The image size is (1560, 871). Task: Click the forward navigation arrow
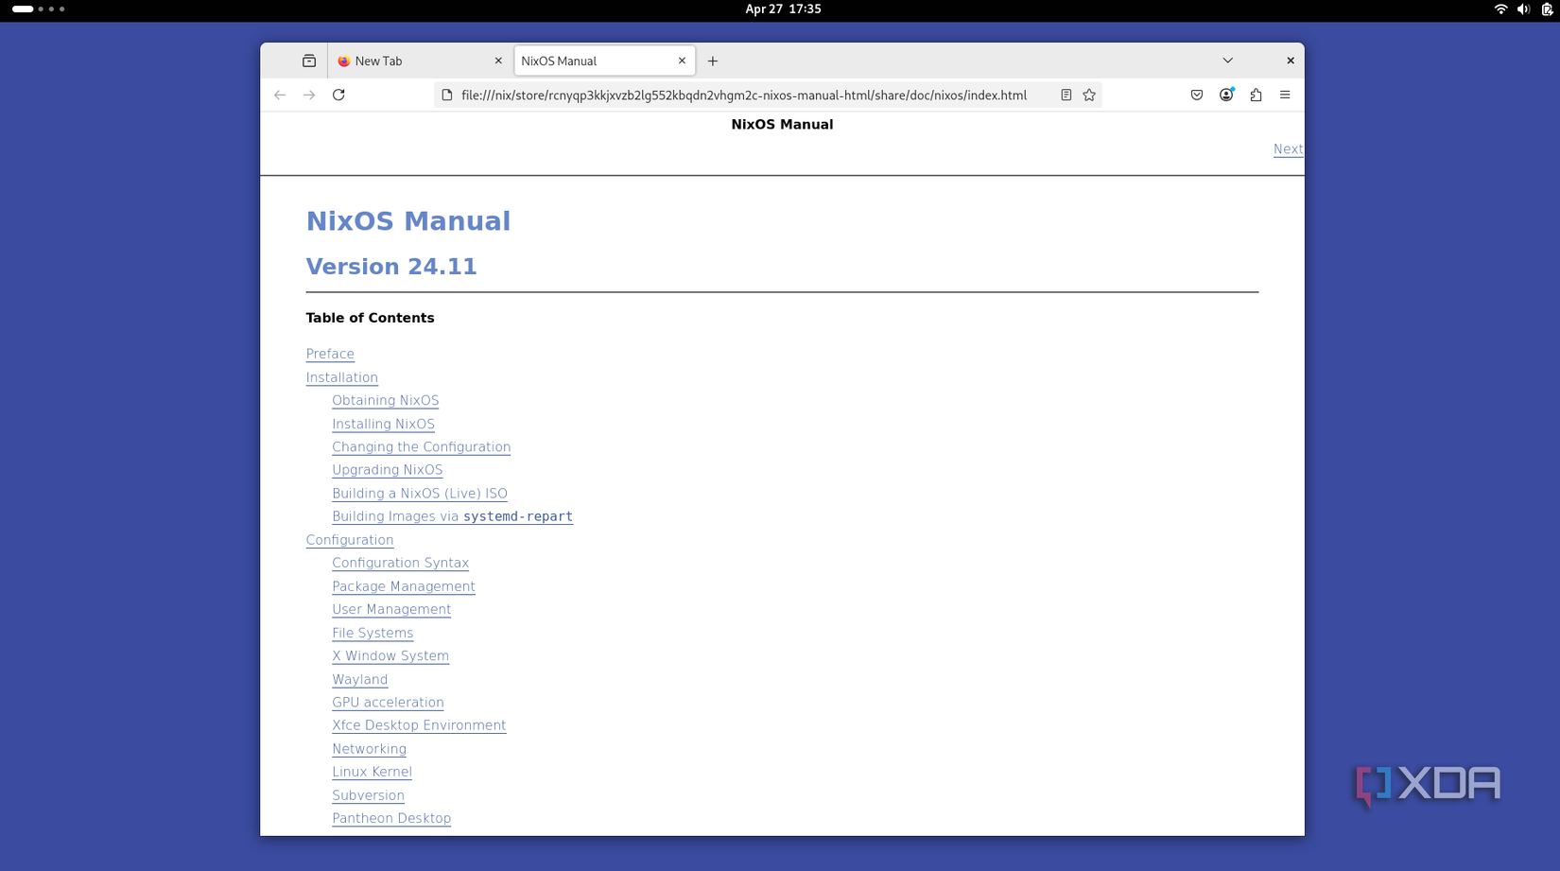[x=309, y=95]
